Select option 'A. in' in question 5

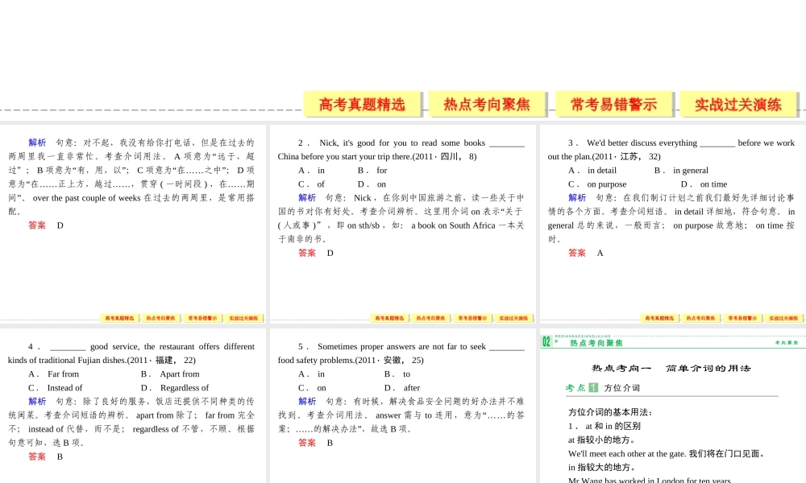tap(311, 374)
